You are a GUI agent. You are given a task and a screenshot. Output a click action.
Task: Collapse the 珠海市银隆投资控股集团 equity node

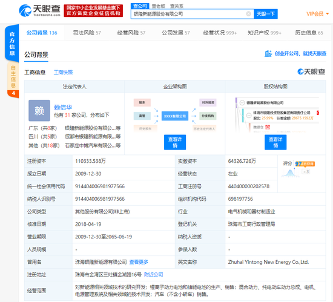click(x=249, y=115)
